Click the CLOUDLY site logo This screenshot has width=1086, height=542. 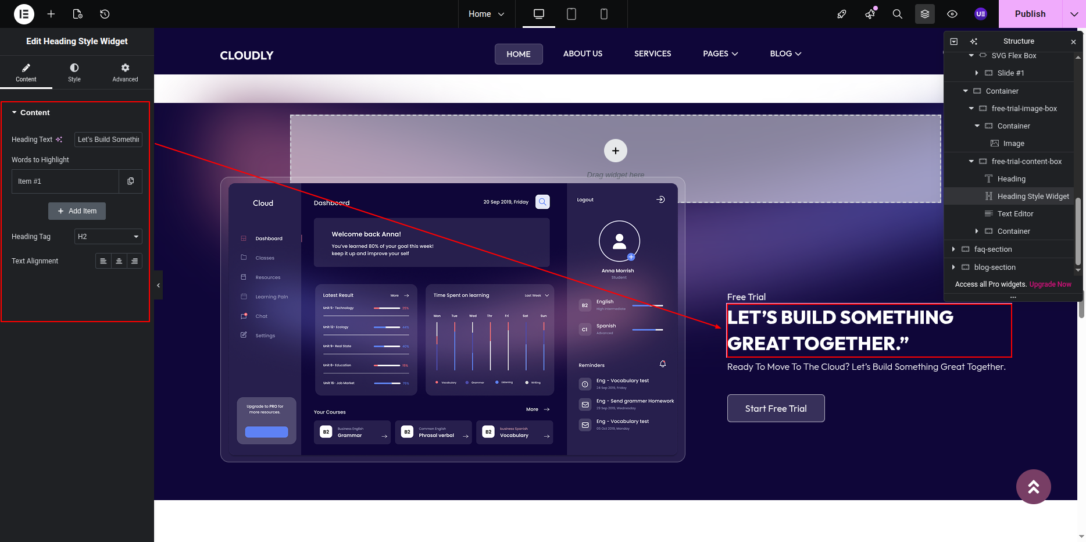click(x=247, y=55)
